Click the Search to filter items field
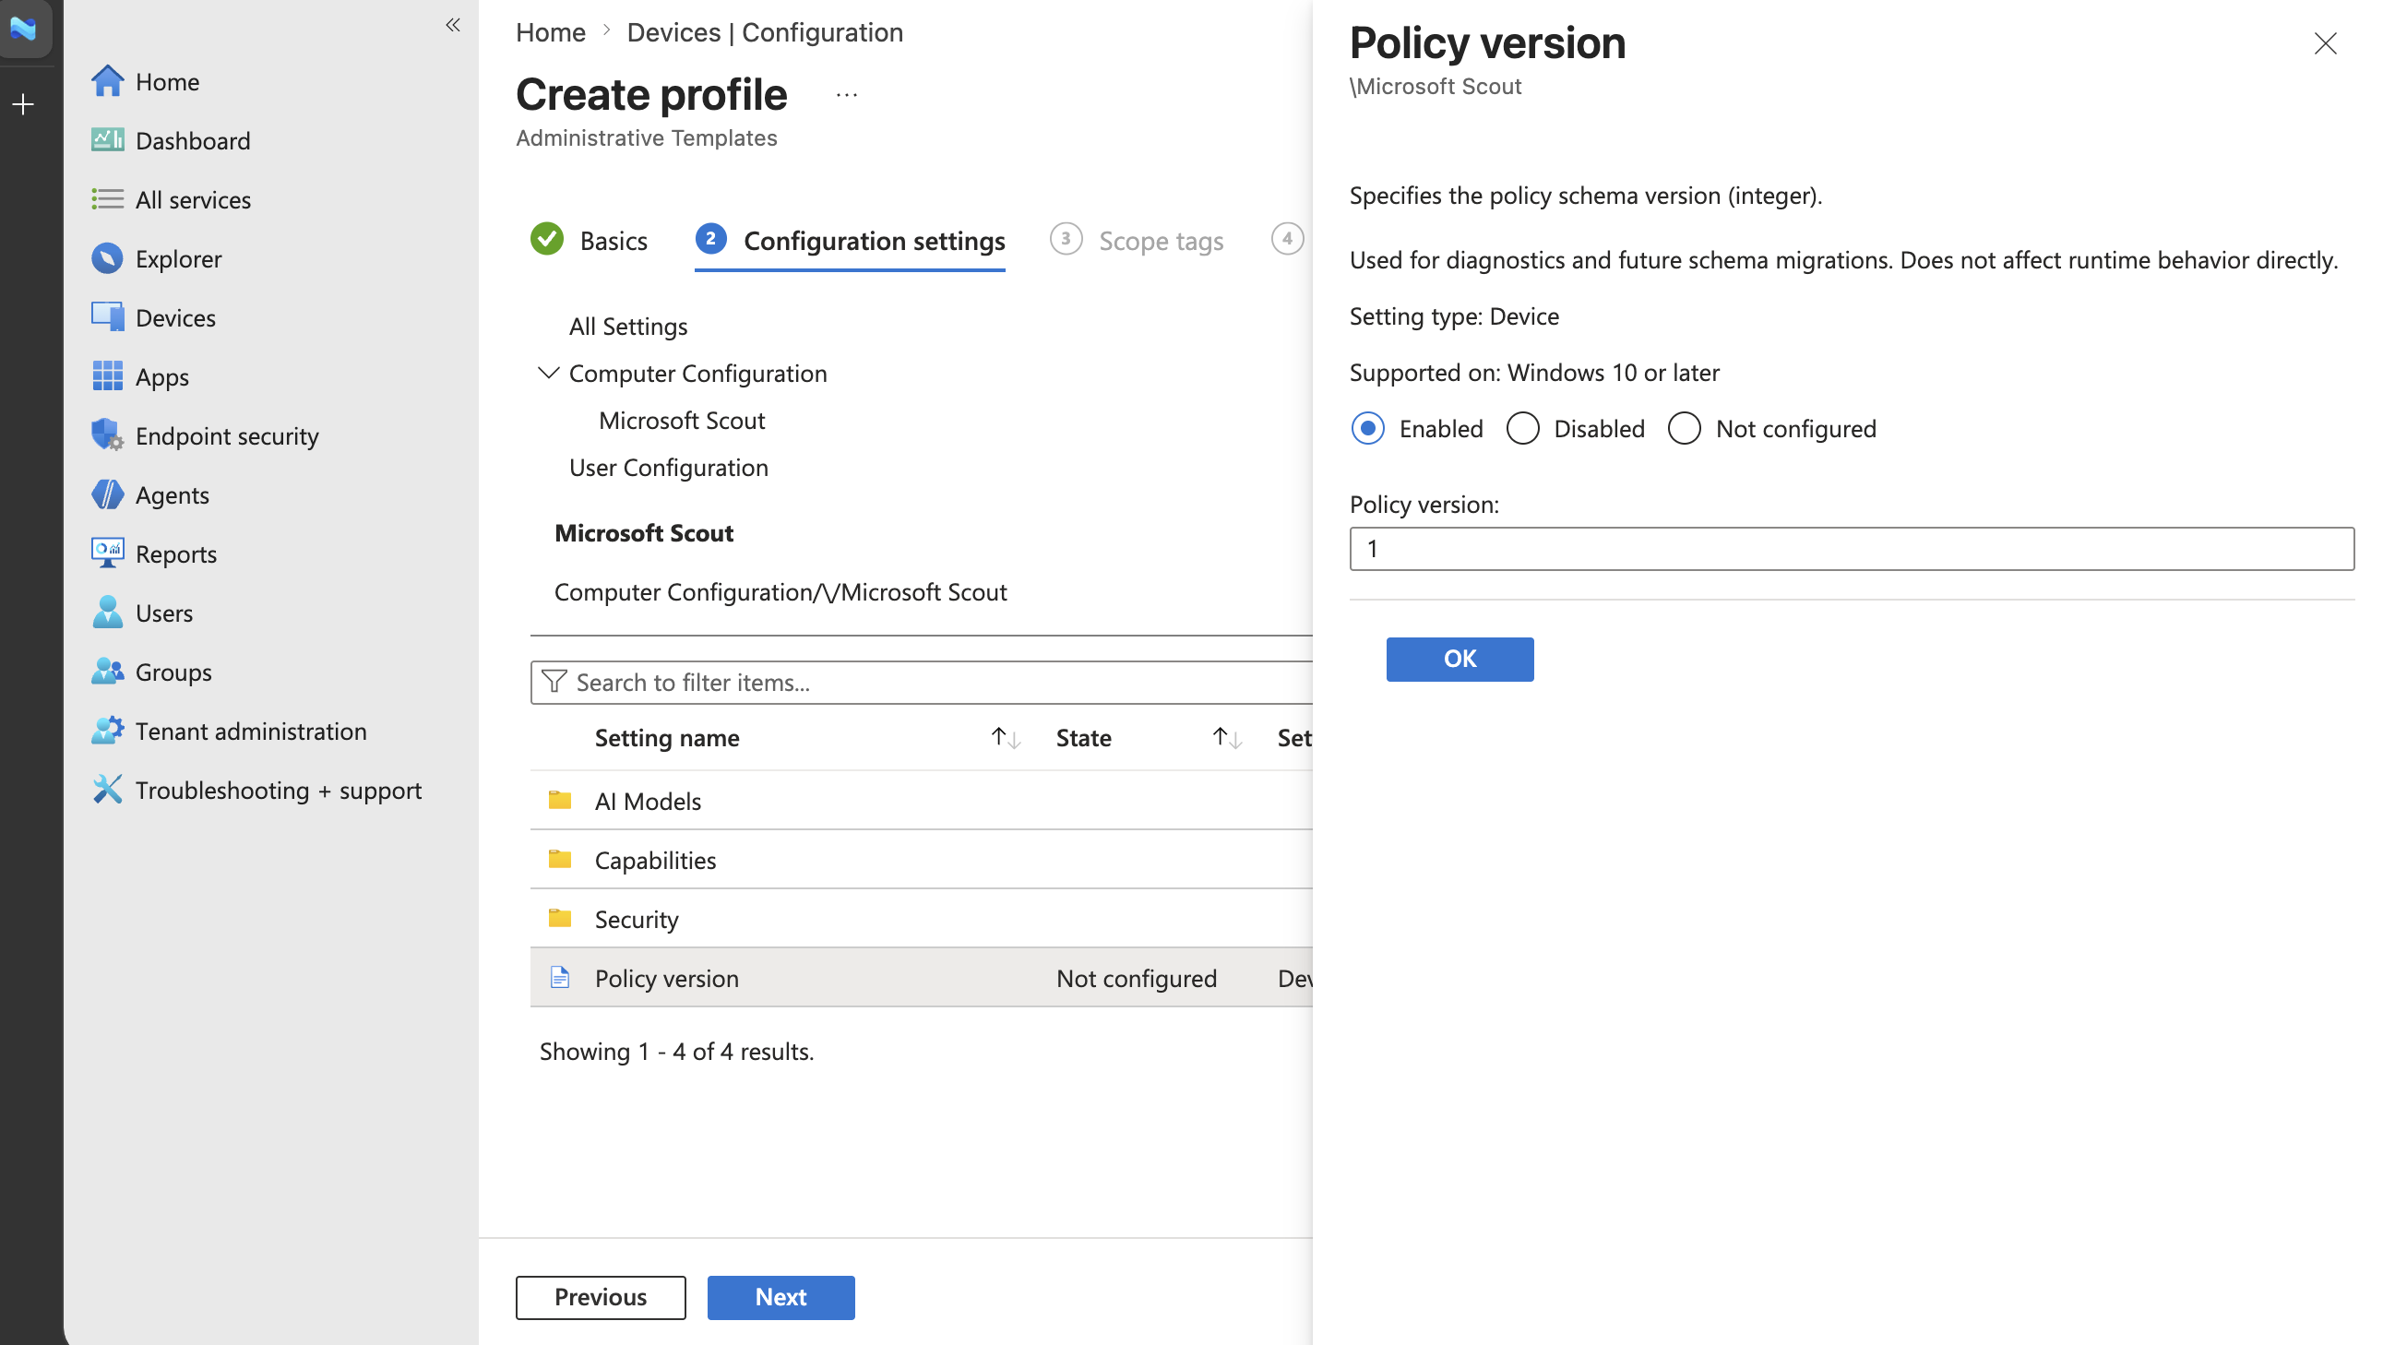The height and width of the screenshot is (1345, 2383). [922, 682]
